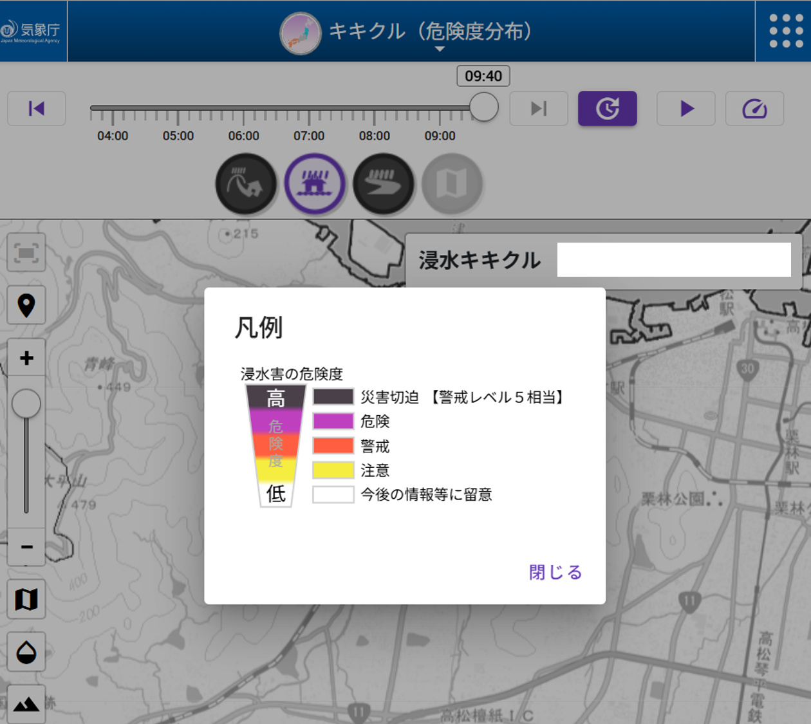
Task: Close the legend via 閉じる link
Action: 554,571
